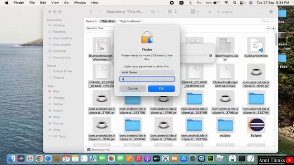Go back in the Finder window
294x165 pixels.
pyautogui.click(x=91, y=12)
